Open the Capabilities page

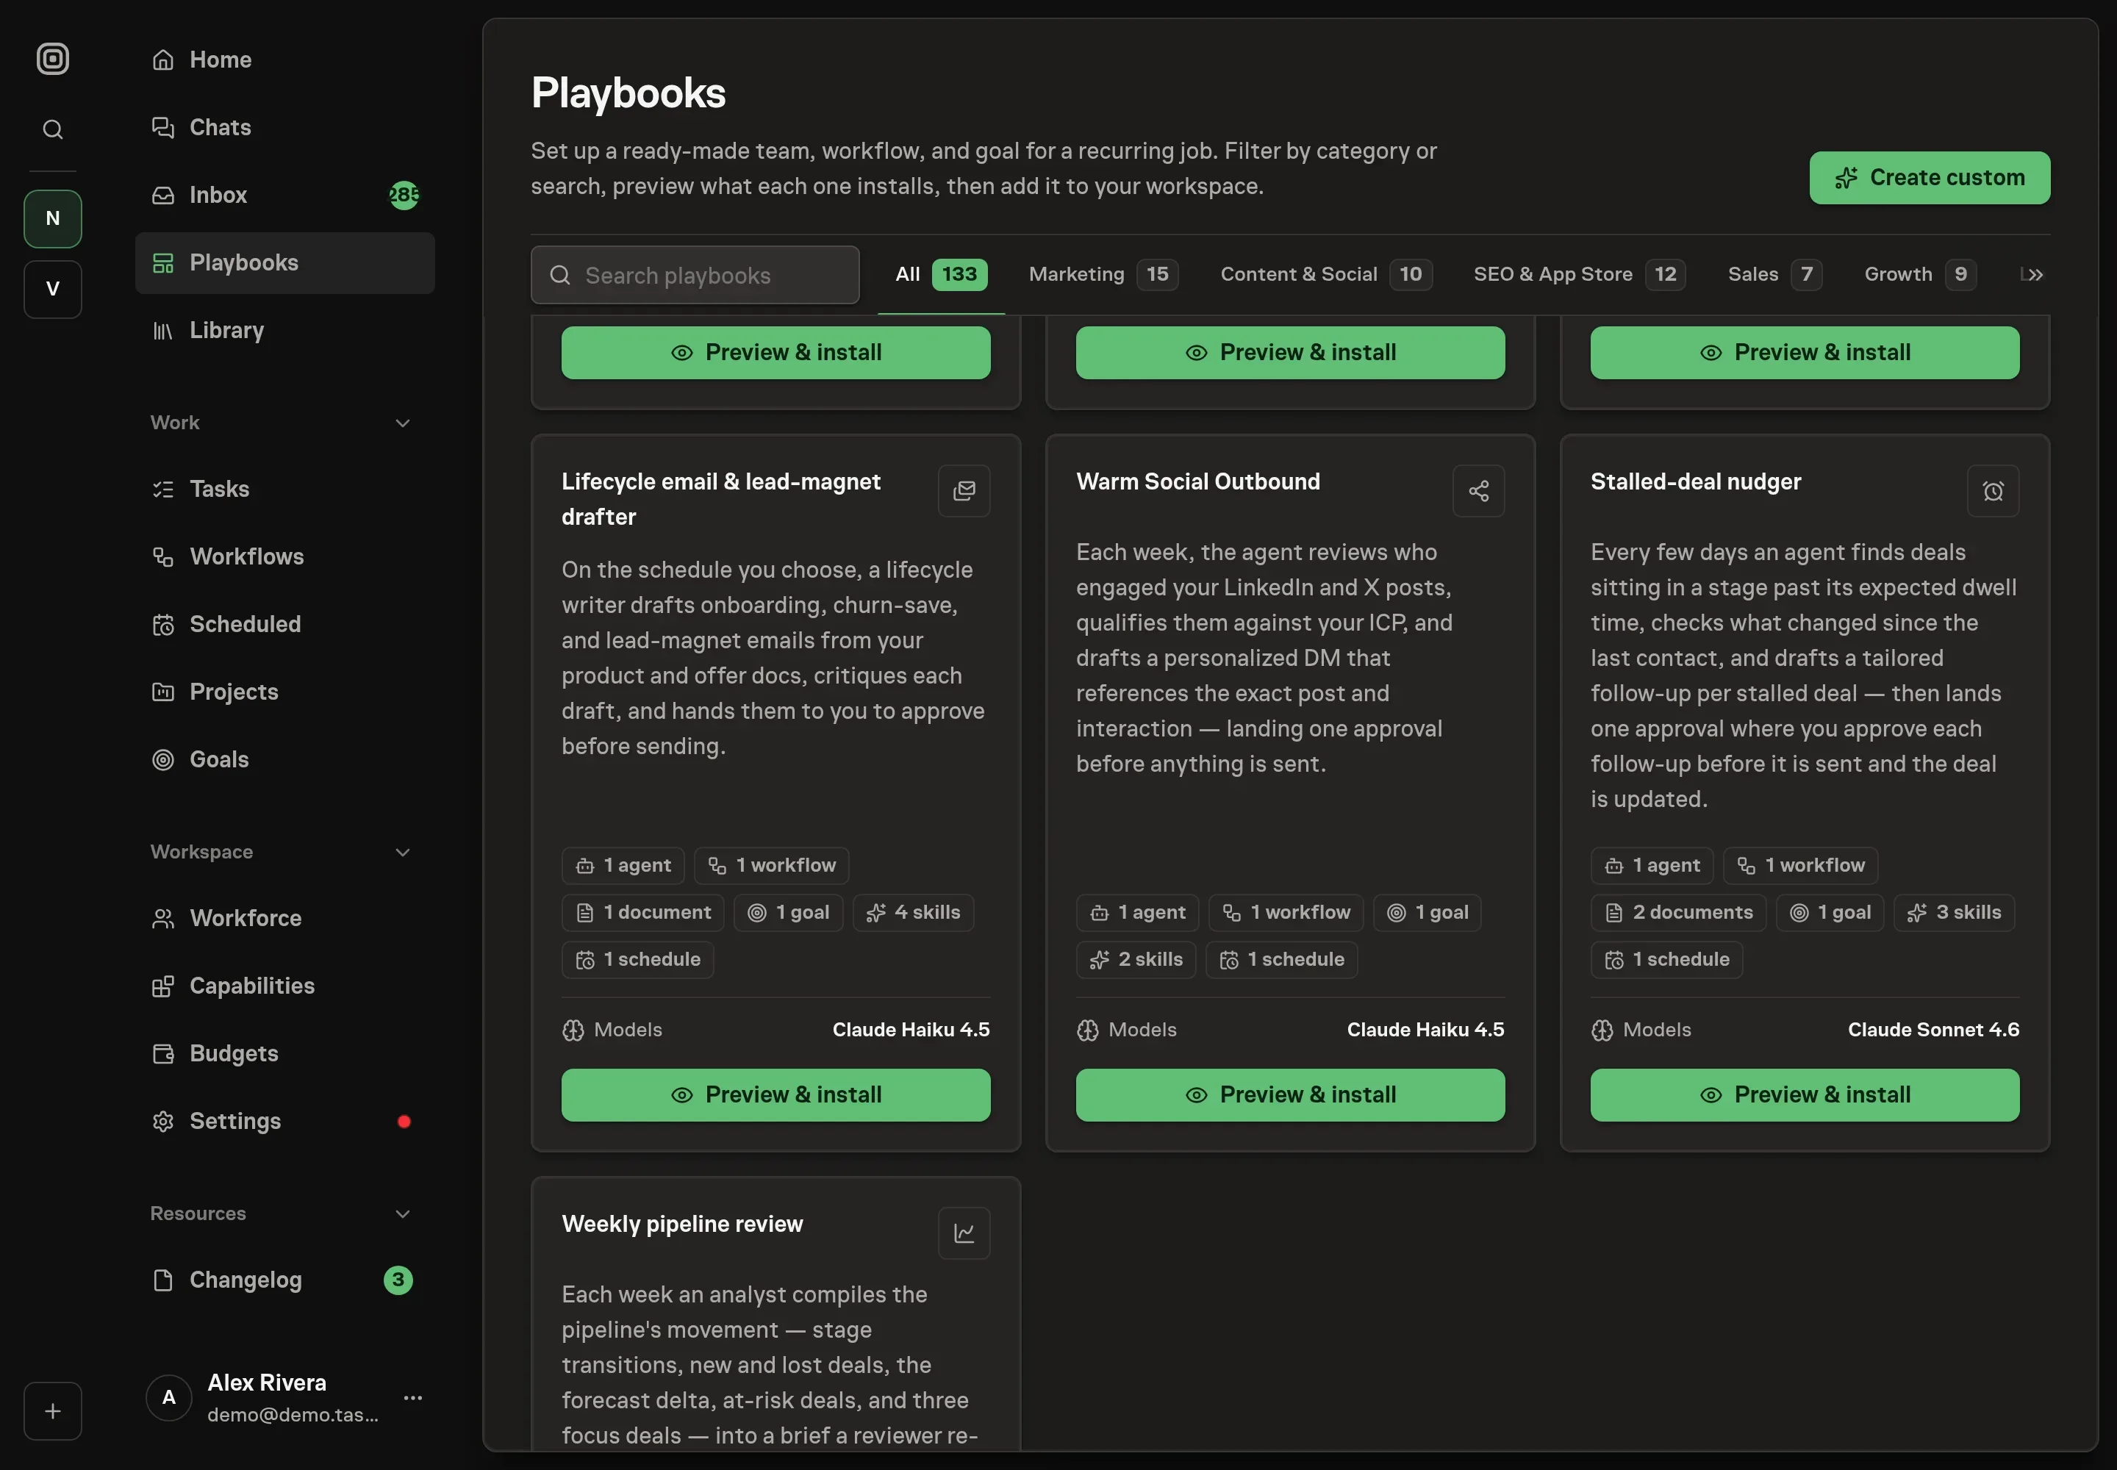click(284, 986)
